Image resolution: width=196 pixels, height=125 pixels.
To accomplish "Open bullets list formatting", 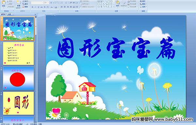I will click(x=62, y=3).
